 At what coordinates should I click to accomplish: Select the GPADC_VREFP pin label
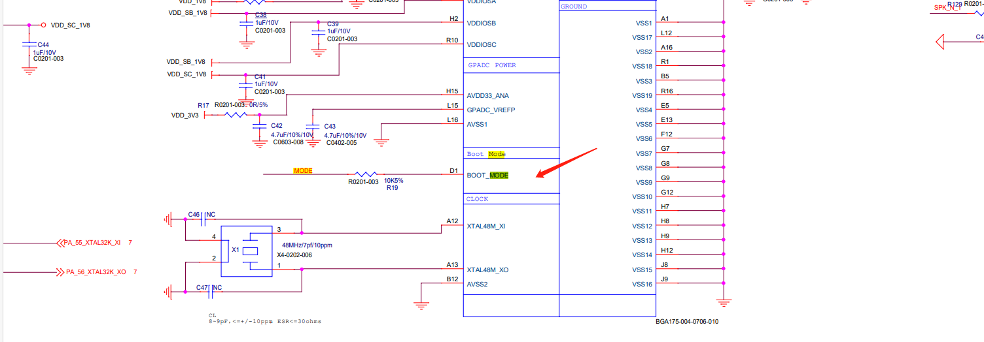coord(491,110)
